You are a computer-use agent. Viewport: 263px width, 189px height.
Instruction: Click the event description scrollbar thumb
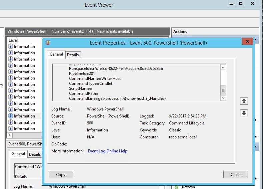click(x=223, y=90)
